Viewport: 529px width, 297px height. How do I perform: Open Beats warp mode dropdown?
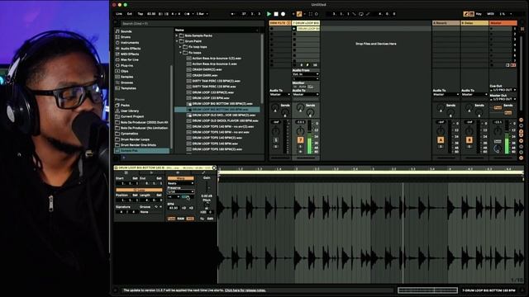(180, 183)
